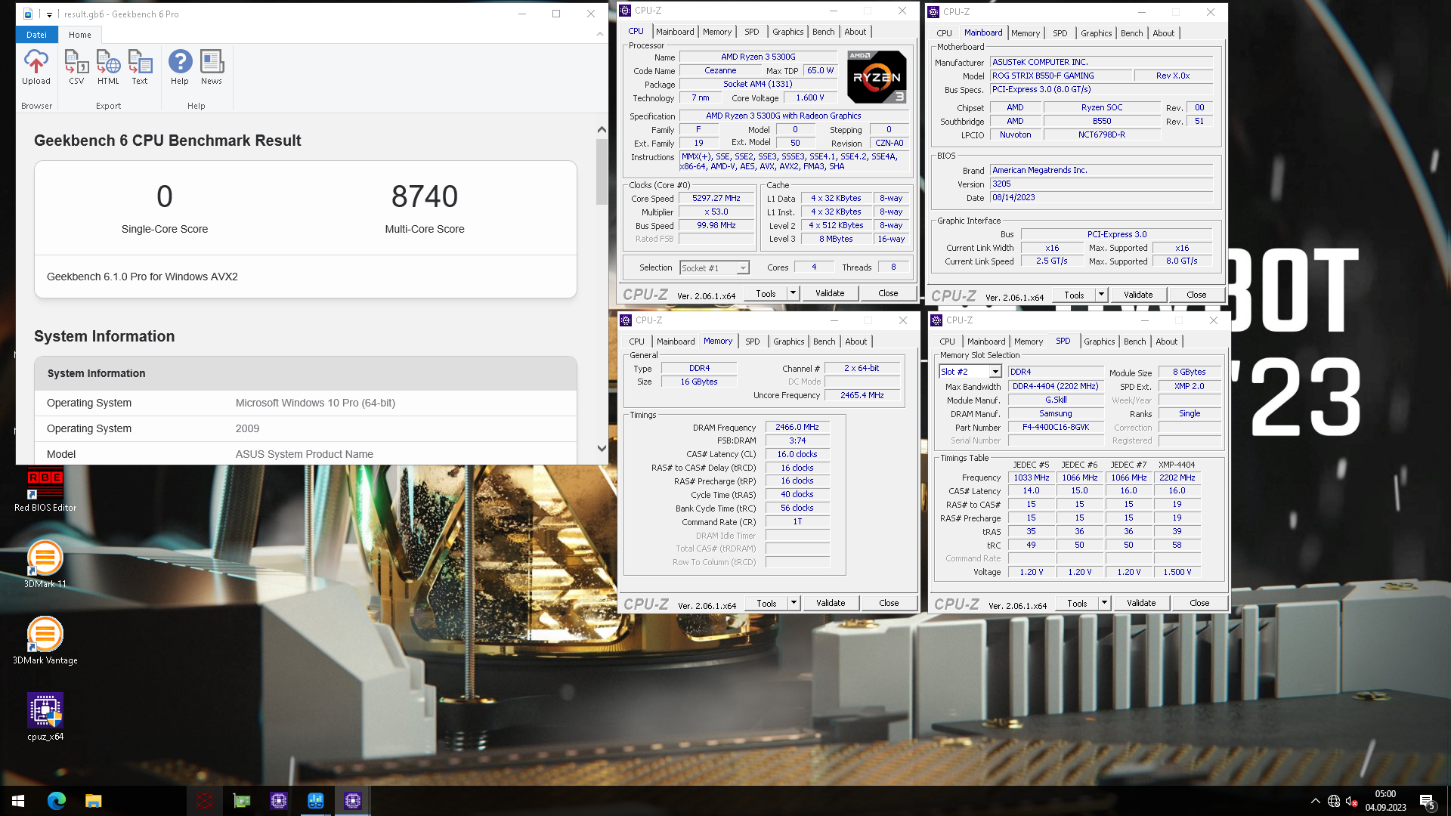
Task: Open the 3DMark 11 desktop shortcut
Action: coord(45,564)
